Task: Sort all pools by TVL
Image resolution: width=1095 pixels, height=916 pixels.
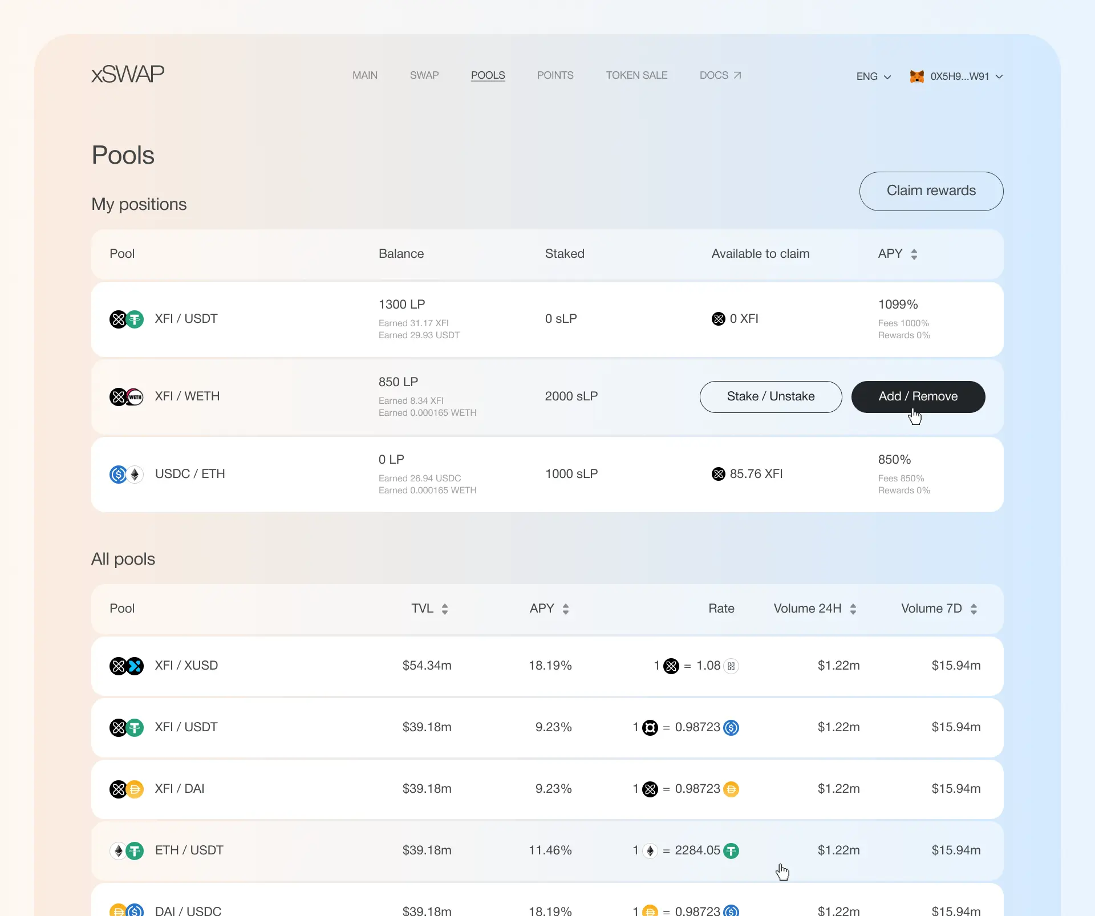Action: pyautogui.click(x=445, y=608)
